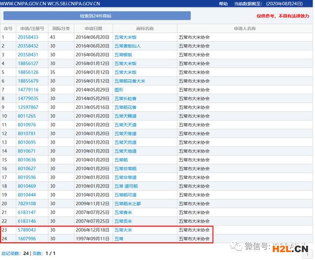315x260 pixels.
Task: Open registration number 1607996
Action: [27, 239]
